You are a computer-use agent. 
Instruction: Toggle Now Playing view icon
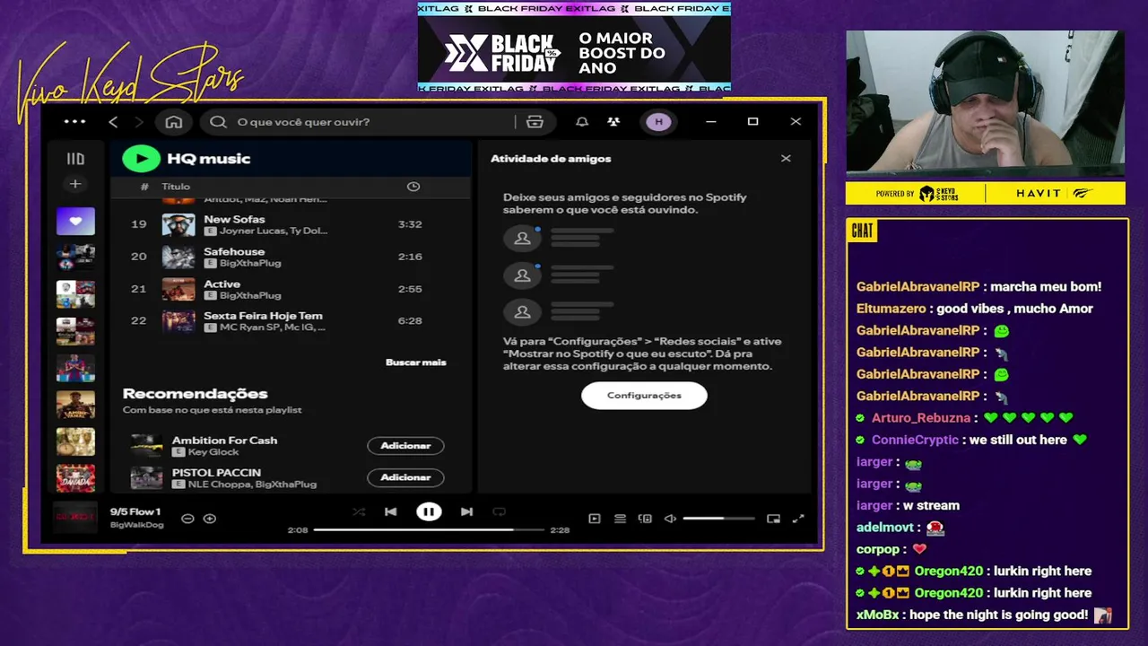[594, 519]
